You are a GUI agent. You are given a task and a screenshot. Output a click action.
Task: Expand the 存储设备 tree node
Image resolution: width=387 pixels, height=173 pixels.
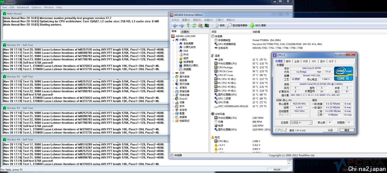tap(173, 91)
